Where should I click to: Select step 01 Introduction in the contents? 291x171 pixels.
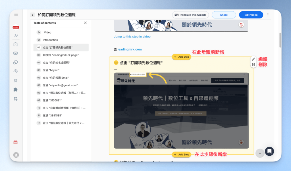(61, 40)
